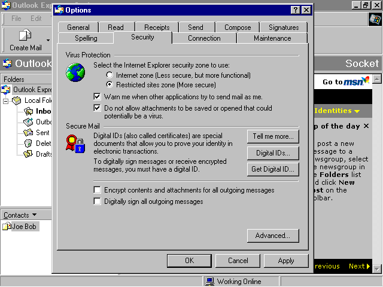Click the MSN butterfly logo
The width and height of the screenshot is (383, 287).
tap(366, 80)
